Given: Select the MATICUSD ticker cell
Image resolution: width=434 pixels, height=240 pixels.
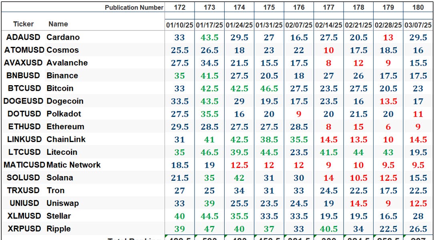Looking at the screenshot, I should tap(24, 165).
